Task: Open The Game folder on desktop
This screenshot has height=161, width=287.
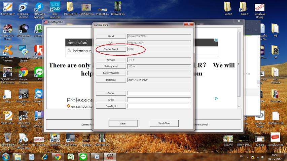Action: tap(276, 96)
